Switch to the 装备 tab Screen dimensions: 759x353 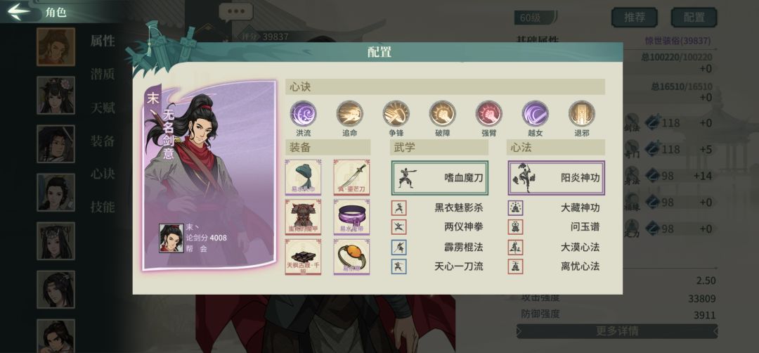103,141
